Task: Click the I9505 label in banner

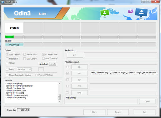Action: (43, 14)
